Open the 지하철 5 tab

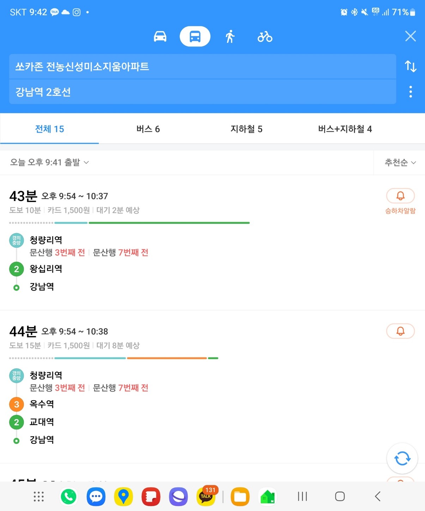point(247,129)
